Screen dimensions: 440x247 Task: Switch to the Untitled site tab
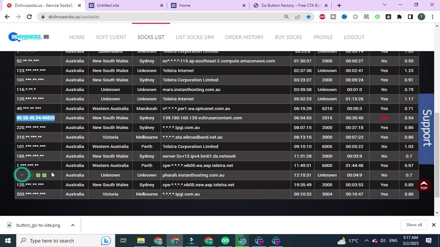coord(126,5)
